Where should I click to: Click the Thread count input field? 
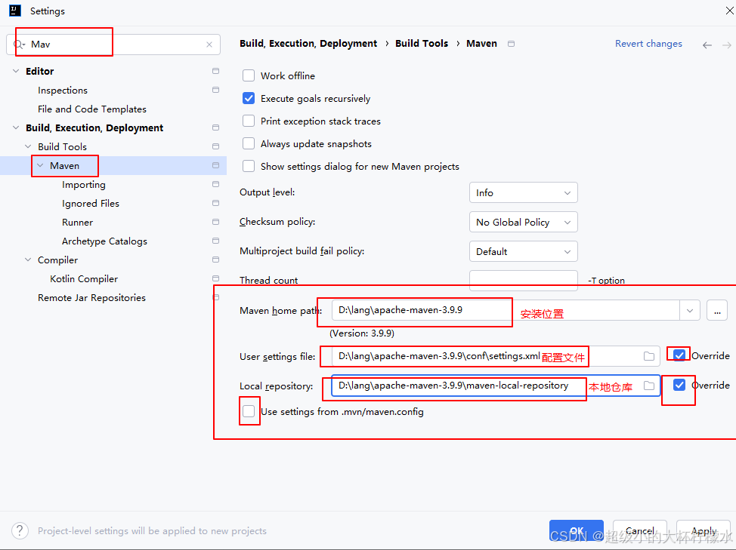[523, 281]
